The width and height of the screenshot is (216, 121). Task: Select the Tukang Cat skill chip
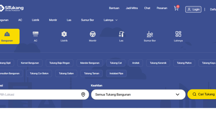pos(116,63)
